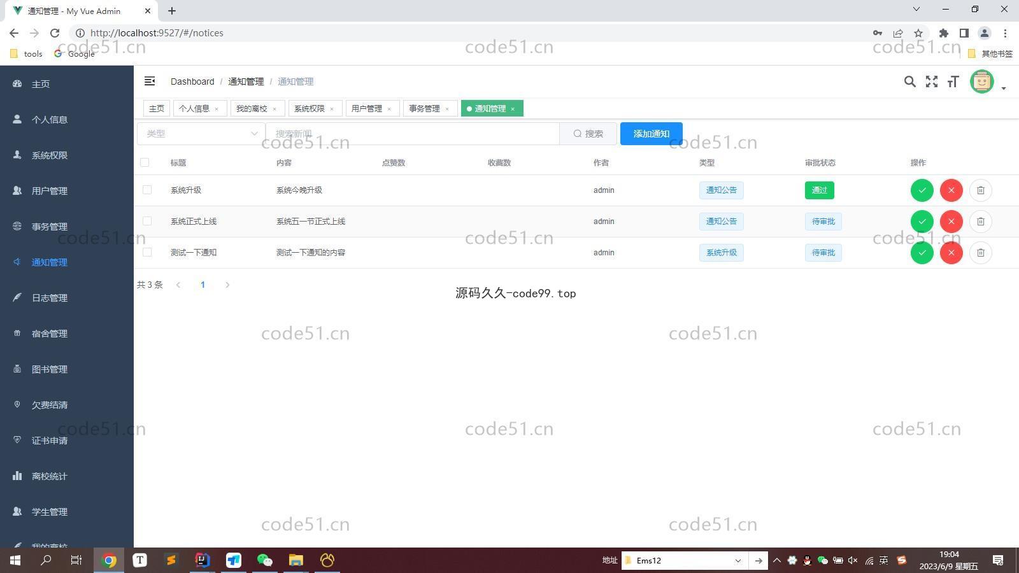Approve the 系统正式上线 notice
The width and height of the screenshot is (1019, 573).
tap(922, 222)
